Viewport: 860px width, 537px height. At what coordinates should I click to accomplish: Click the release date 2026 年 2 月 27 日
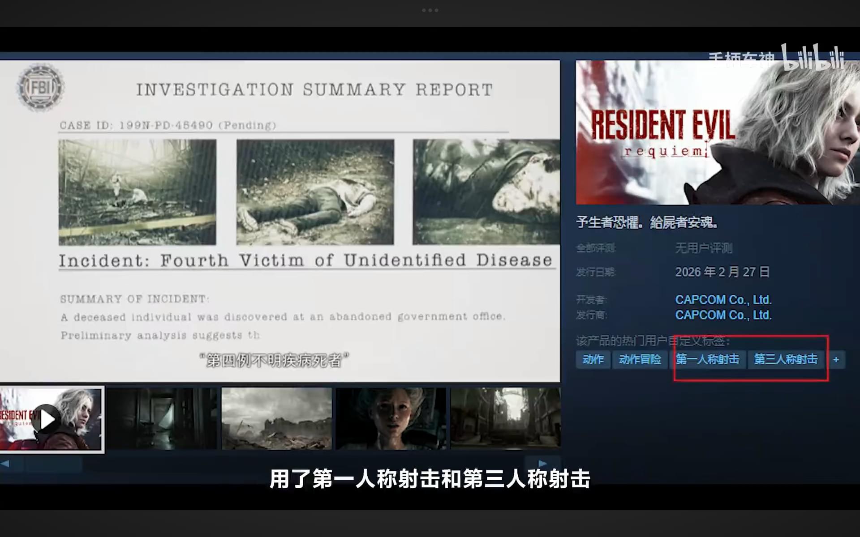[722, 272]
